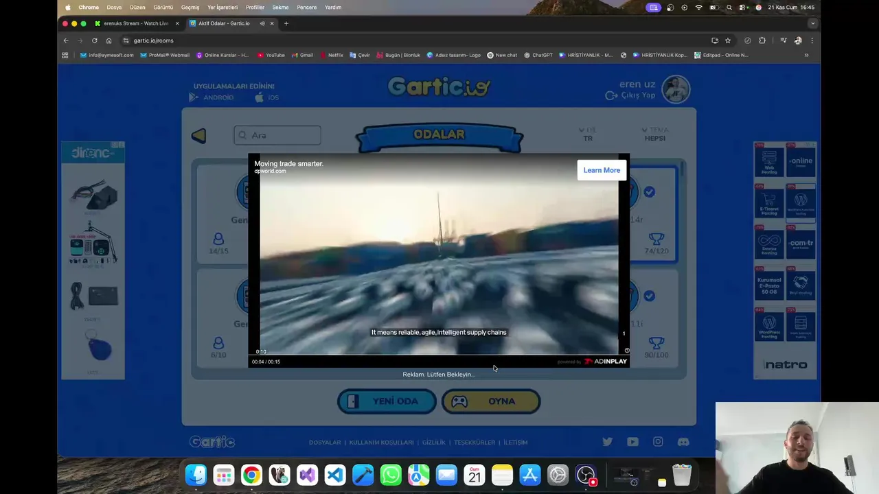879x494 pixels.
Task: Open the DİL language dropdown
Action: (588, 134)
